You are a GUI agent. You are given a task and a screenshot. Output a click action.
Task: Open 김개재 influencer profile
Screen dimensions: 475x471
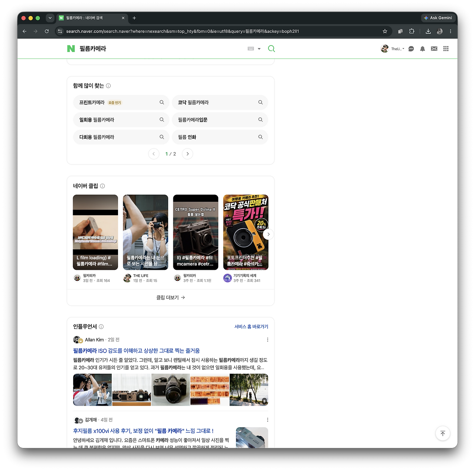tap(91, 420)
